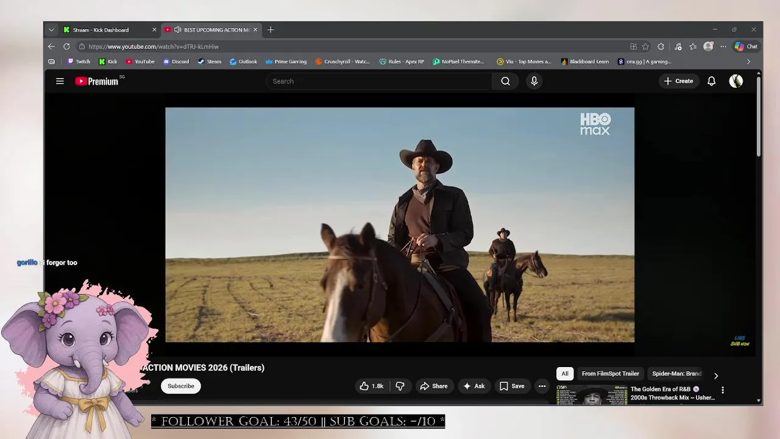Screen dimensions: 780x439
Task: Open browser extensions puzzle icon
Action: click(x=661, y=46)
